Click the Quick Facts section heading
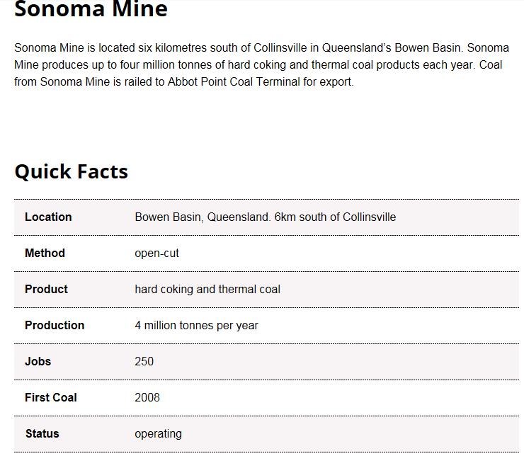The height and width of the screenshot is (456, 524). click(71, 171)
